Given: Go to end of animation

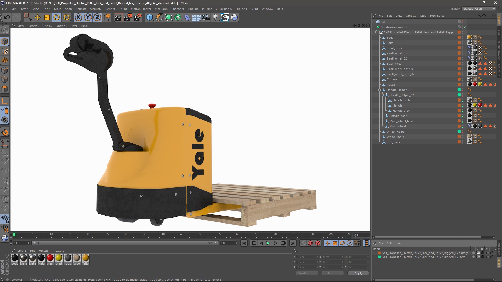Looking at the screenshot, I should (x=293, y=243).
